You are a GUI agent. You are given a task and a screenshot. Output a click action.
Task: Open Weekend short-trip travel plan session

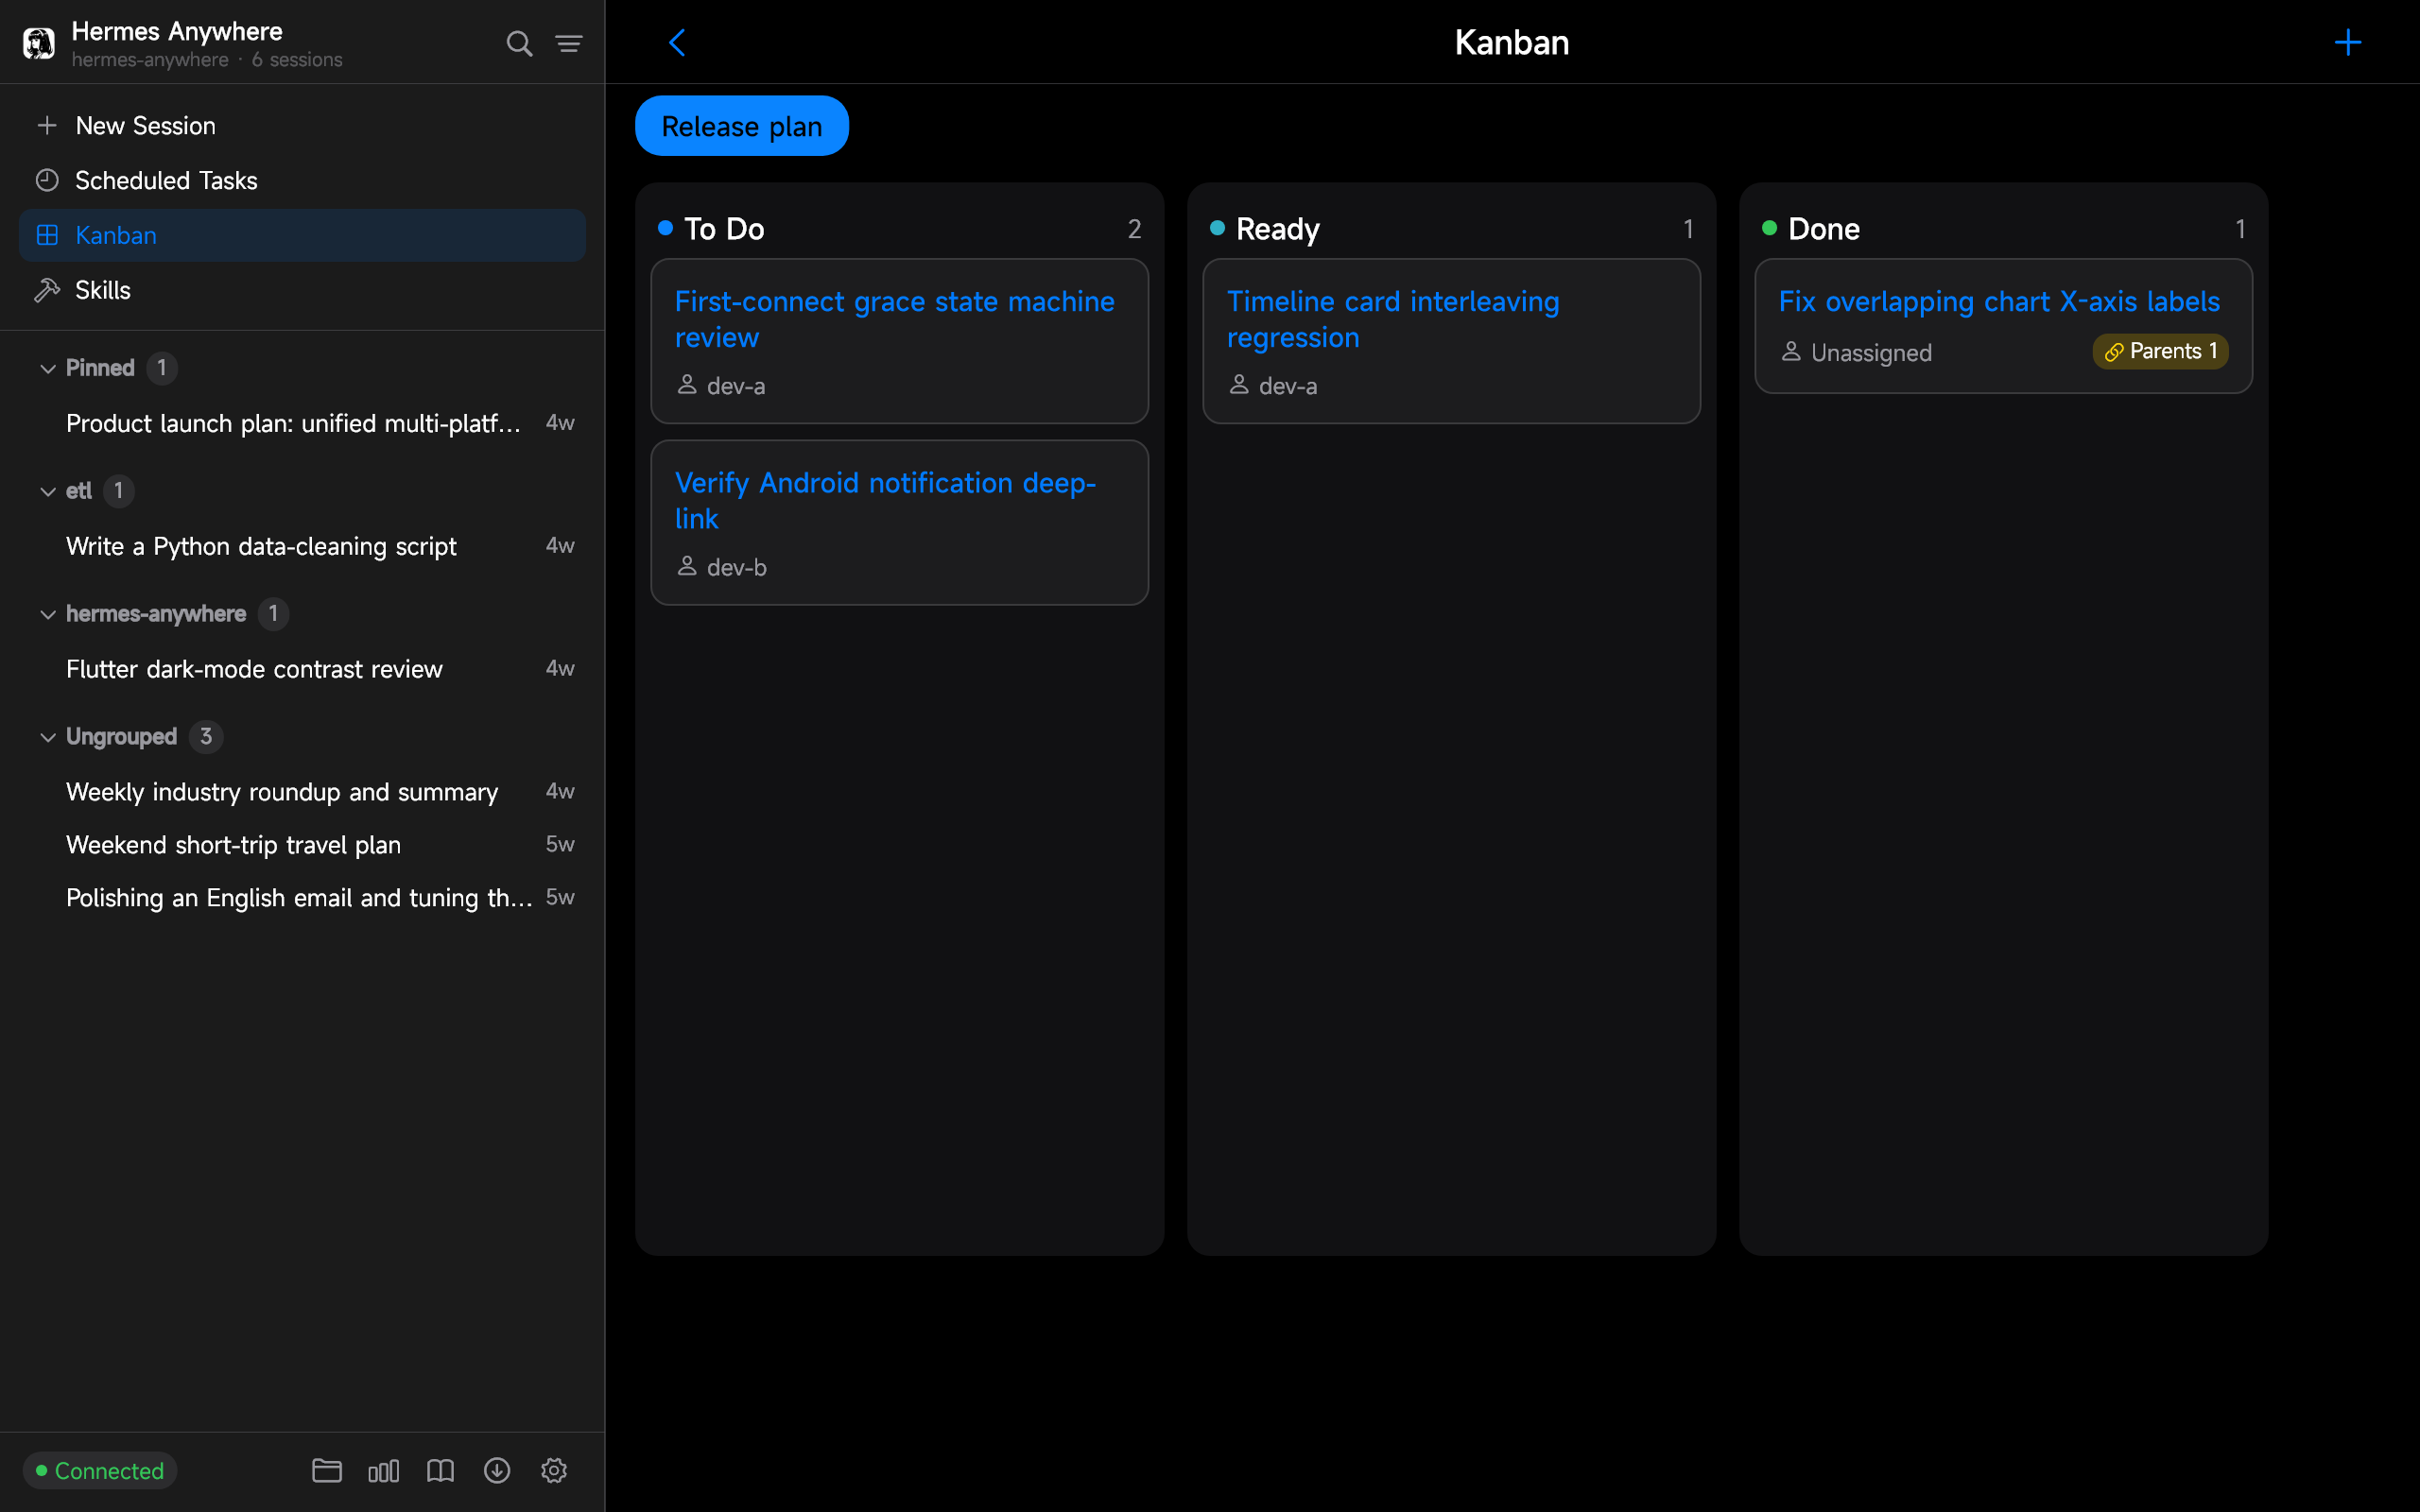pyautogui.click(x=302, y=845)
